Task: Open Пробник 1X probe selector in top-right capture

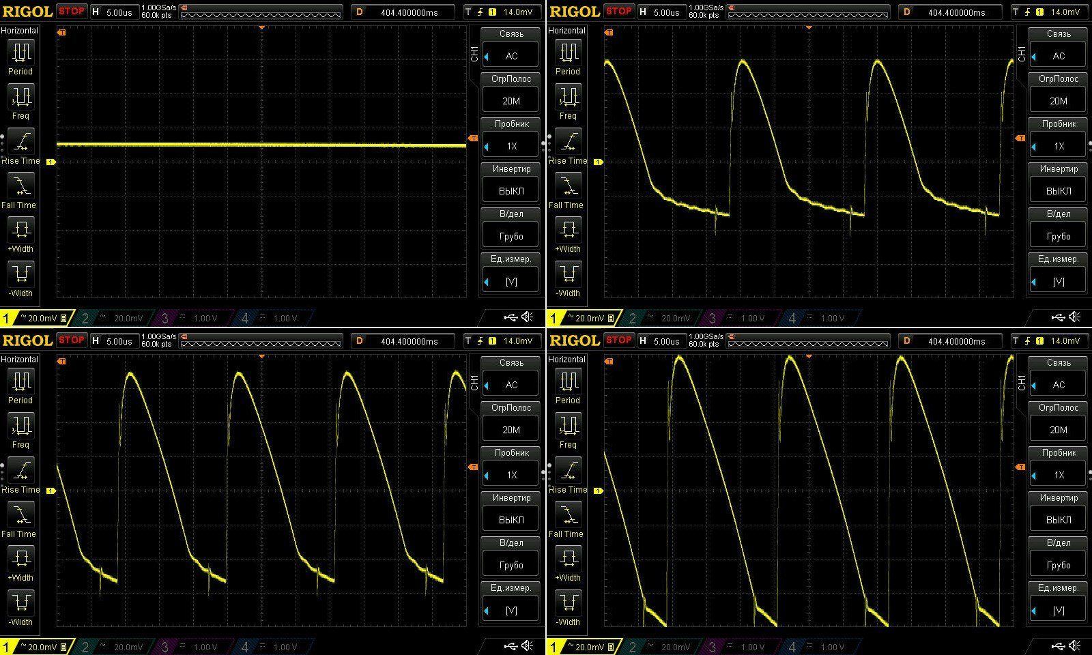Action: point(1059,137)
